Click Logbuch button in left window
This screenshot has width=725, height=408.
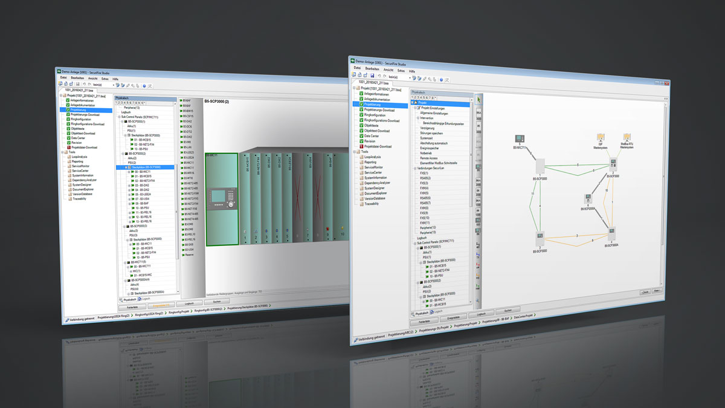pos(189,303)
